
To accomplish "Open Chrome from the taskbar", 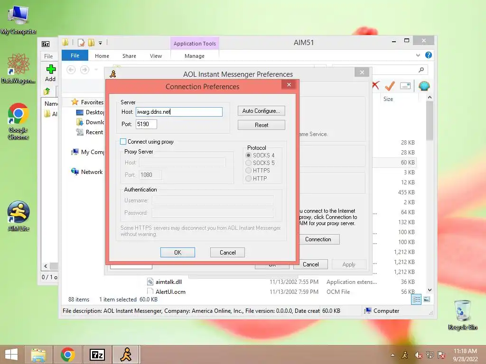I will coord(68,355).
